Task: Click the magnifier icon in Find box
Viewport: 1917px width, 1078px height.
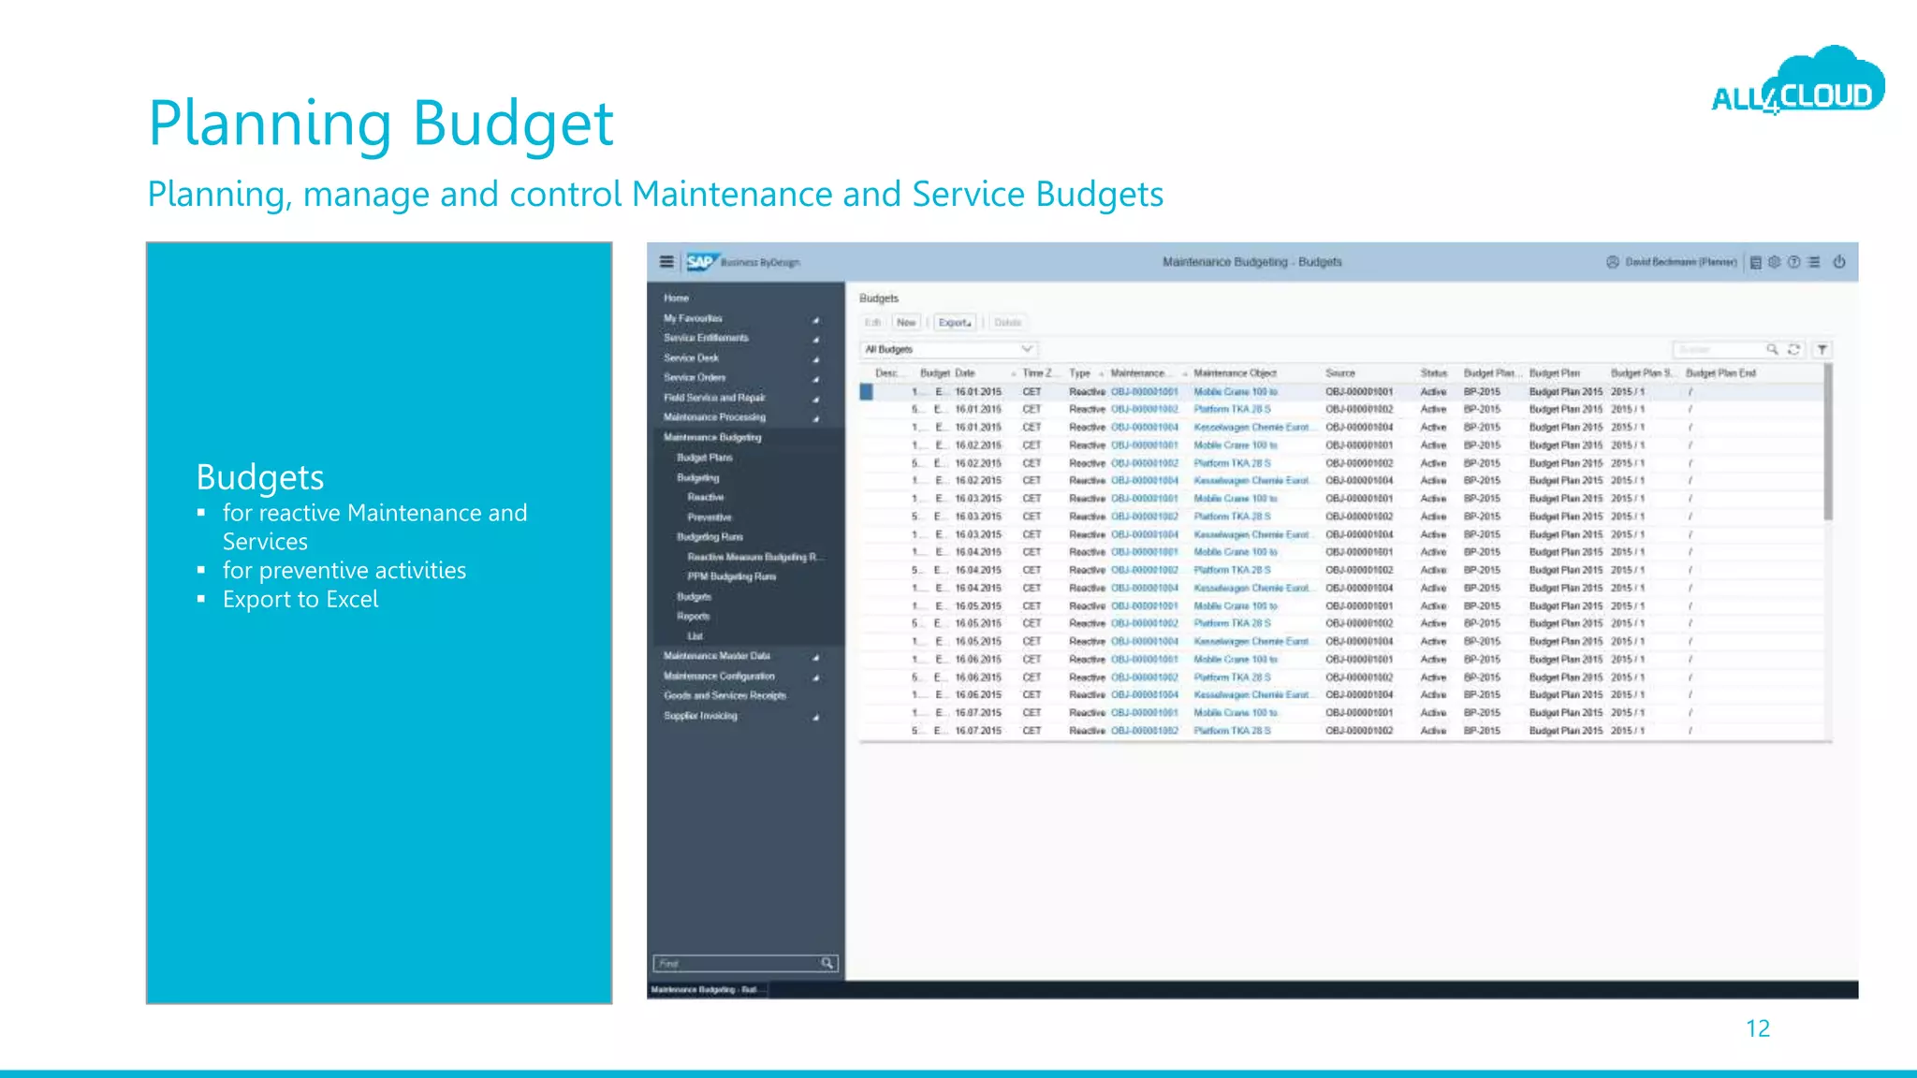Action: pos(827,963)
